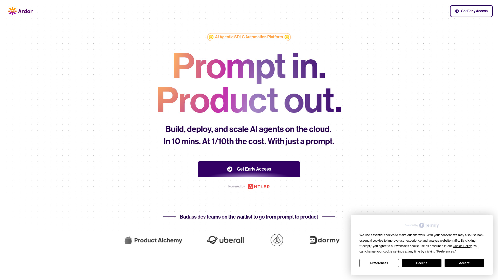Click the Uberall company logo
Screen dimensions: 498x280
[x=225, y=240]
